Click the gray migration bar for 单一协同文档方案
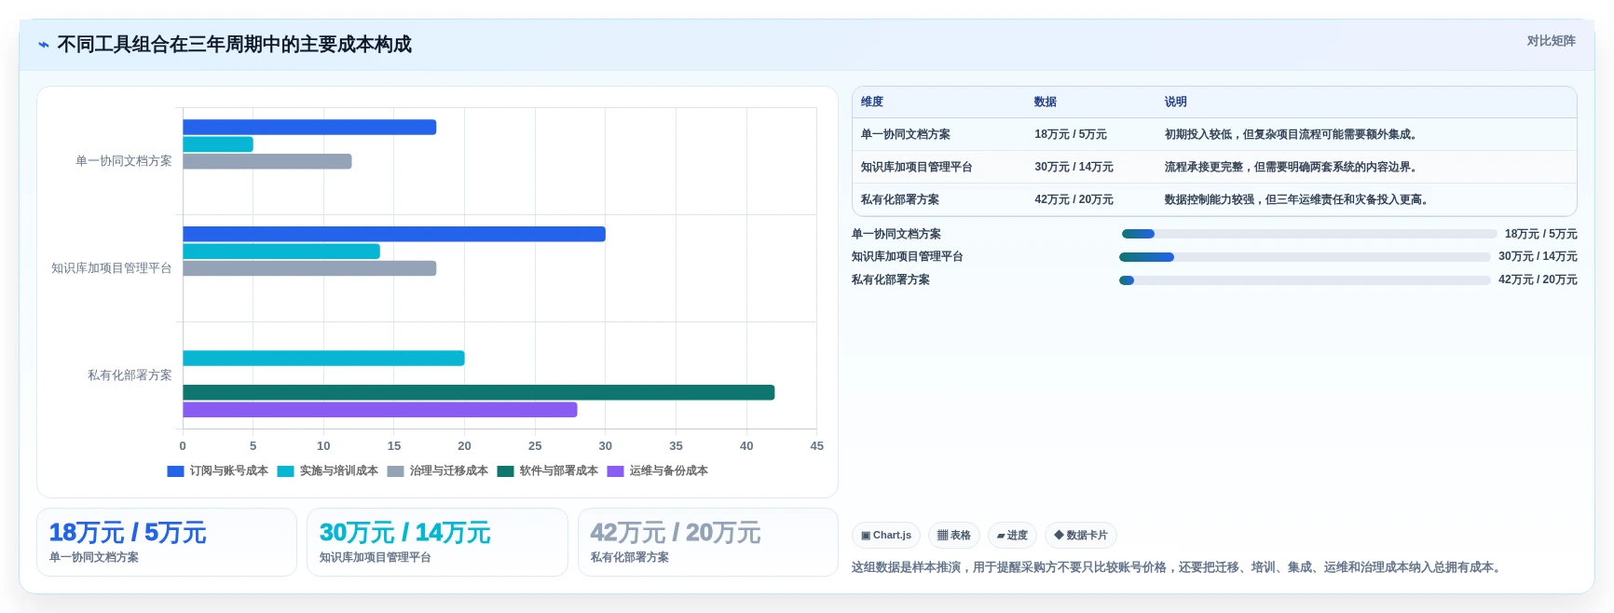Screen dimensions: 1614x613 tap(267, 162)
